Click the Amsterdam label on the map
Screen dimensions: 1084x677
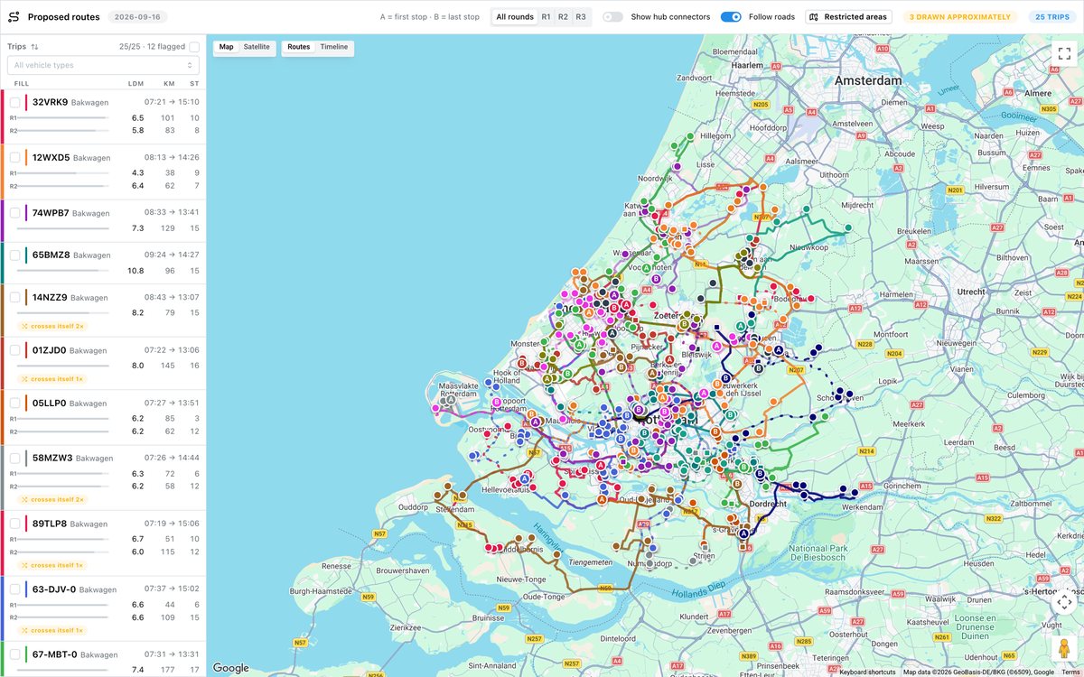click(x=868, y=80)
